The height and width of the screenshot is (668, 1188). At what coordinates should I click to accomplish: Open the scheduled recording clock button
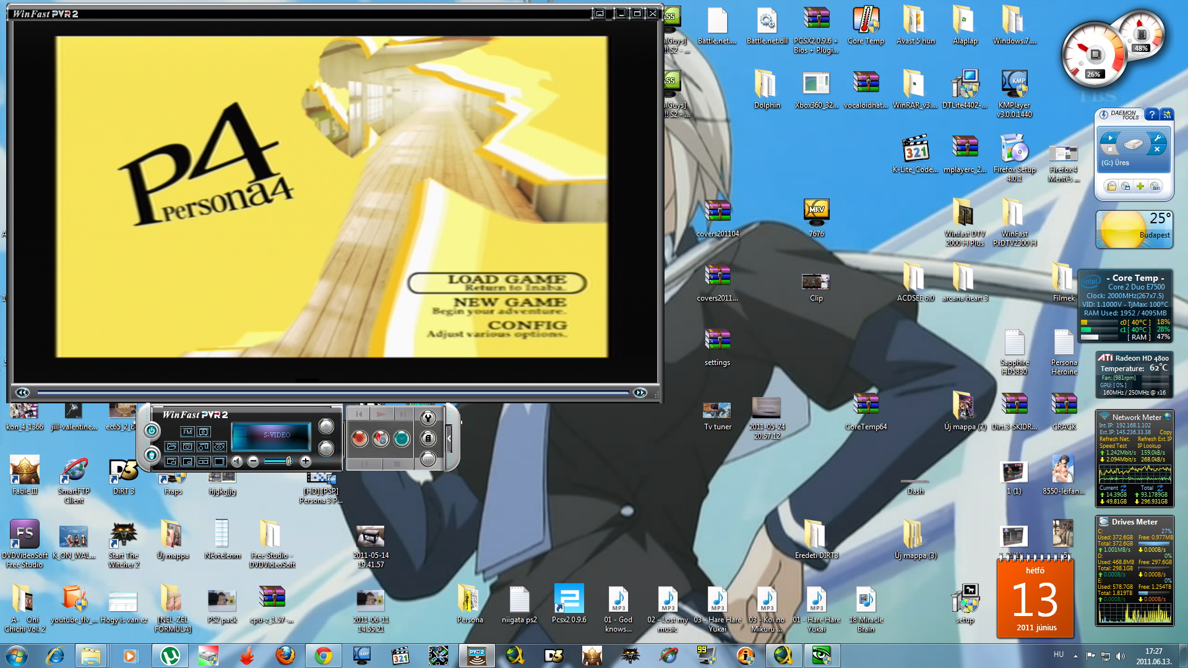402,439
